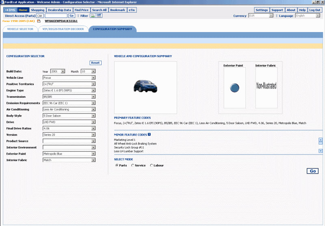Screen dimensions: 325x226
Task: Expand Minor Feature Codes plus icon
Action: (x=149, y=134)
